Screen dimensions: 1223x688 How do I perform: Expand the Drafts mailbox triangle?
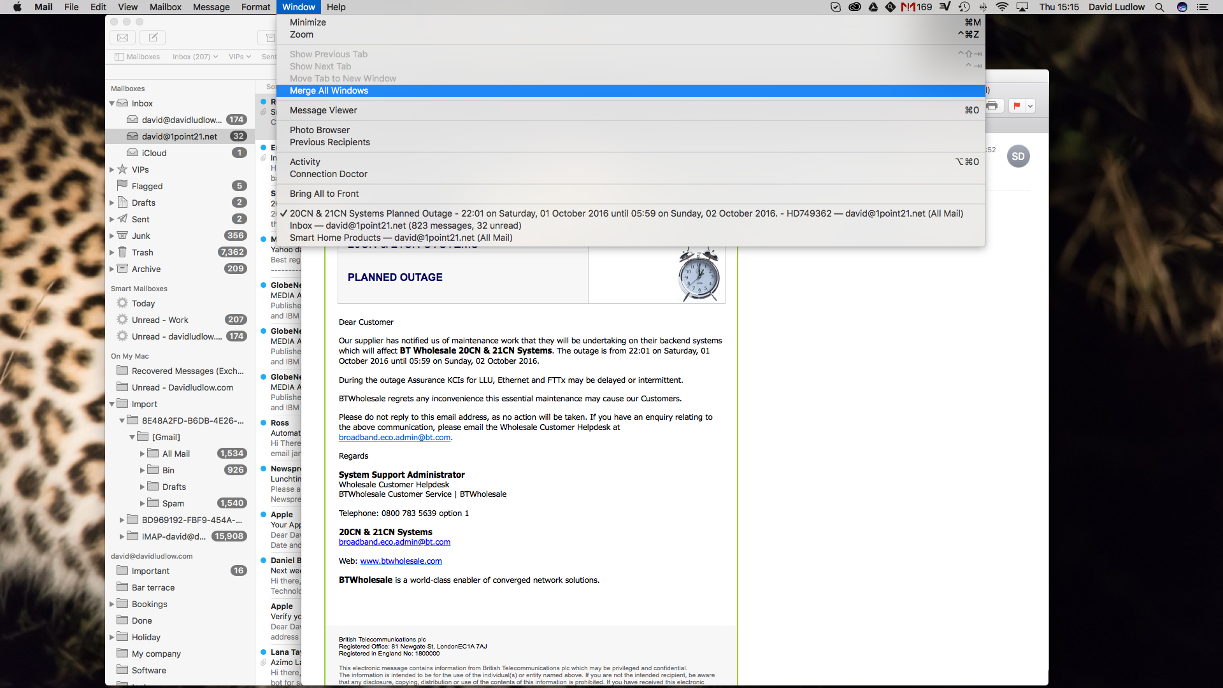pos(112,203)
